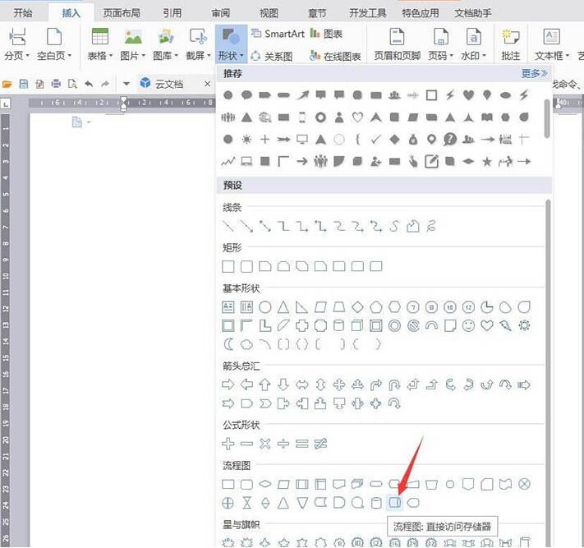Add a 批注 comment
The height and width of the screenshot is (548, 584).
pyautogui.click(x=511, y=43)
